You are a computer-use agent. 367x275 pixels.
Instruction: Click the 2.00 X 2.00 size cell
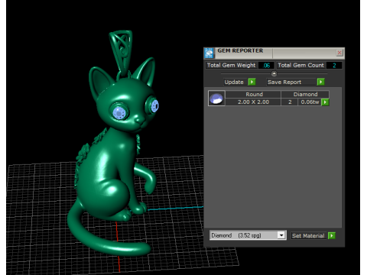253,102
